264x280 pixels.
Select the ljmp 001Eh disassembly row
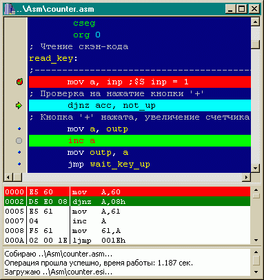(x=127, y=241)
